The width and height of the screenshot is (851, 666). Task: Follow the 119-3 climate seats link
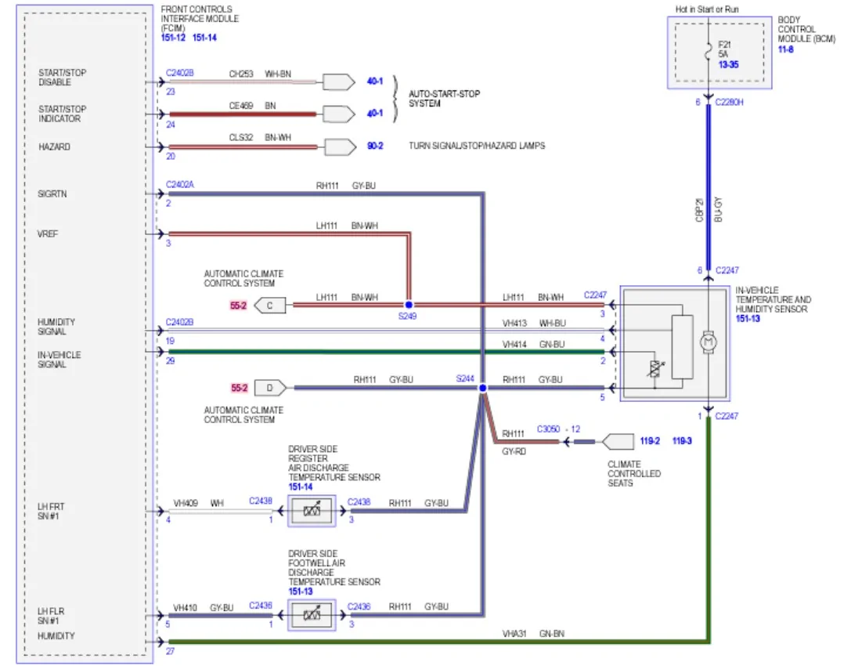point(682,440)
